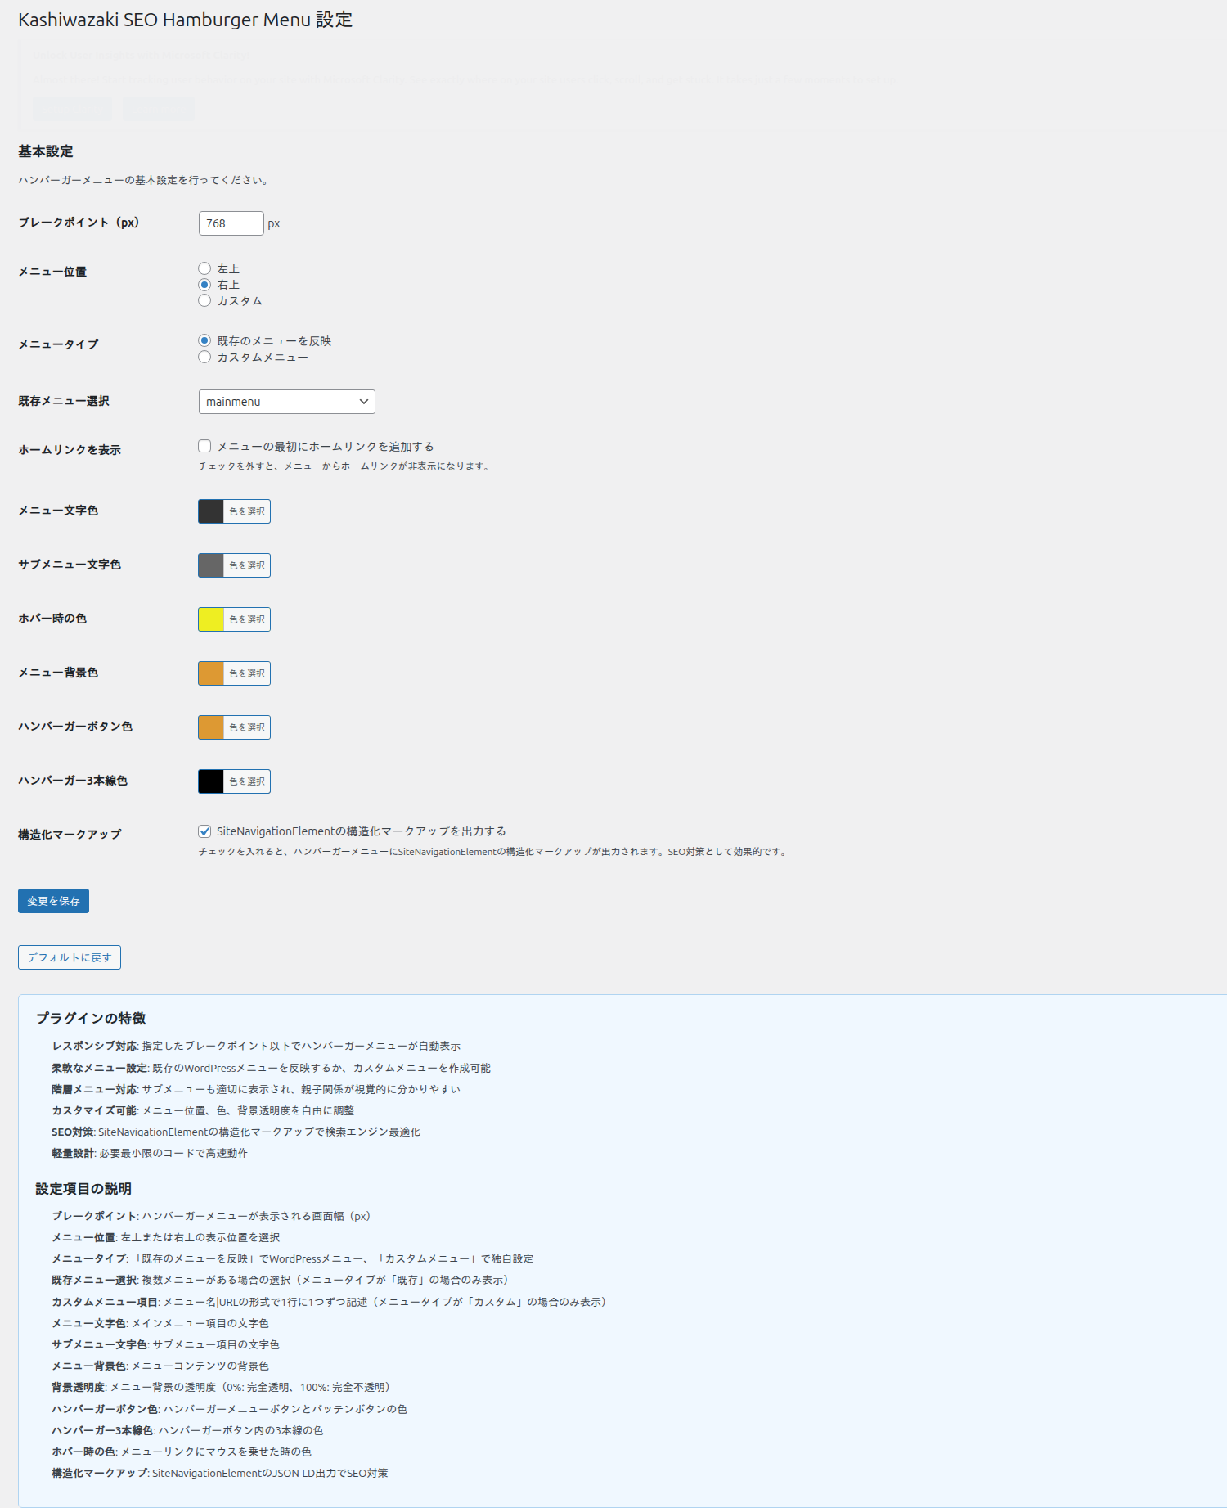The width and height of the screenshot is (1227, 1508).
Task: Open the black ハンバーガー3本線色 color picker
Action: (x=234, y=781)
